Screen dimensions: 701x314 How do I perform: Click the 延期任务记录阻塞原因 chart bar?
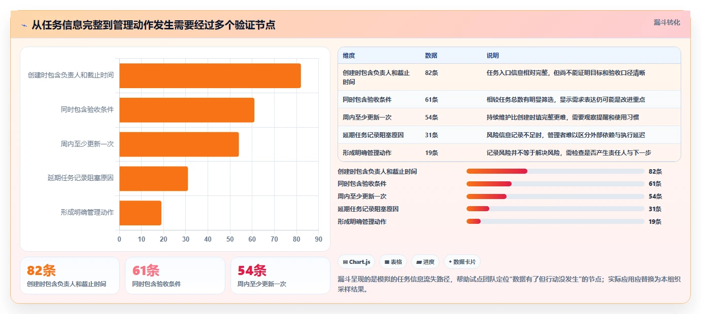click(154, 179)
